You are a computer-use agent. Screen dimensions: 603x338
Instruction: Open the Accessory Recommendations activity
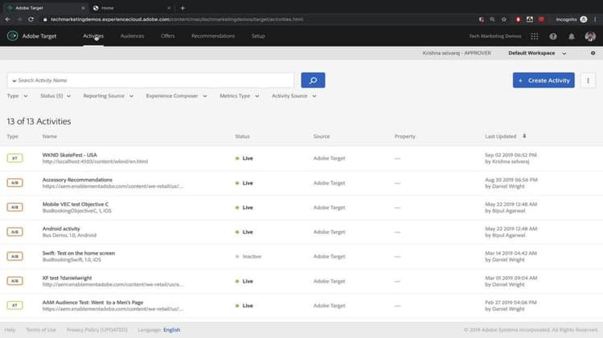(x=77, y=179)
